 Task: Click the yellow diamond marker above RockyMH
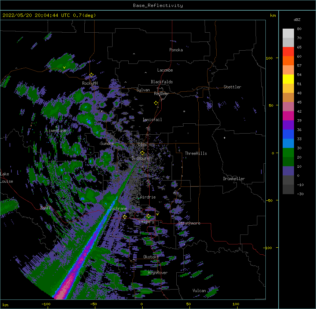[x=91, y=75]
